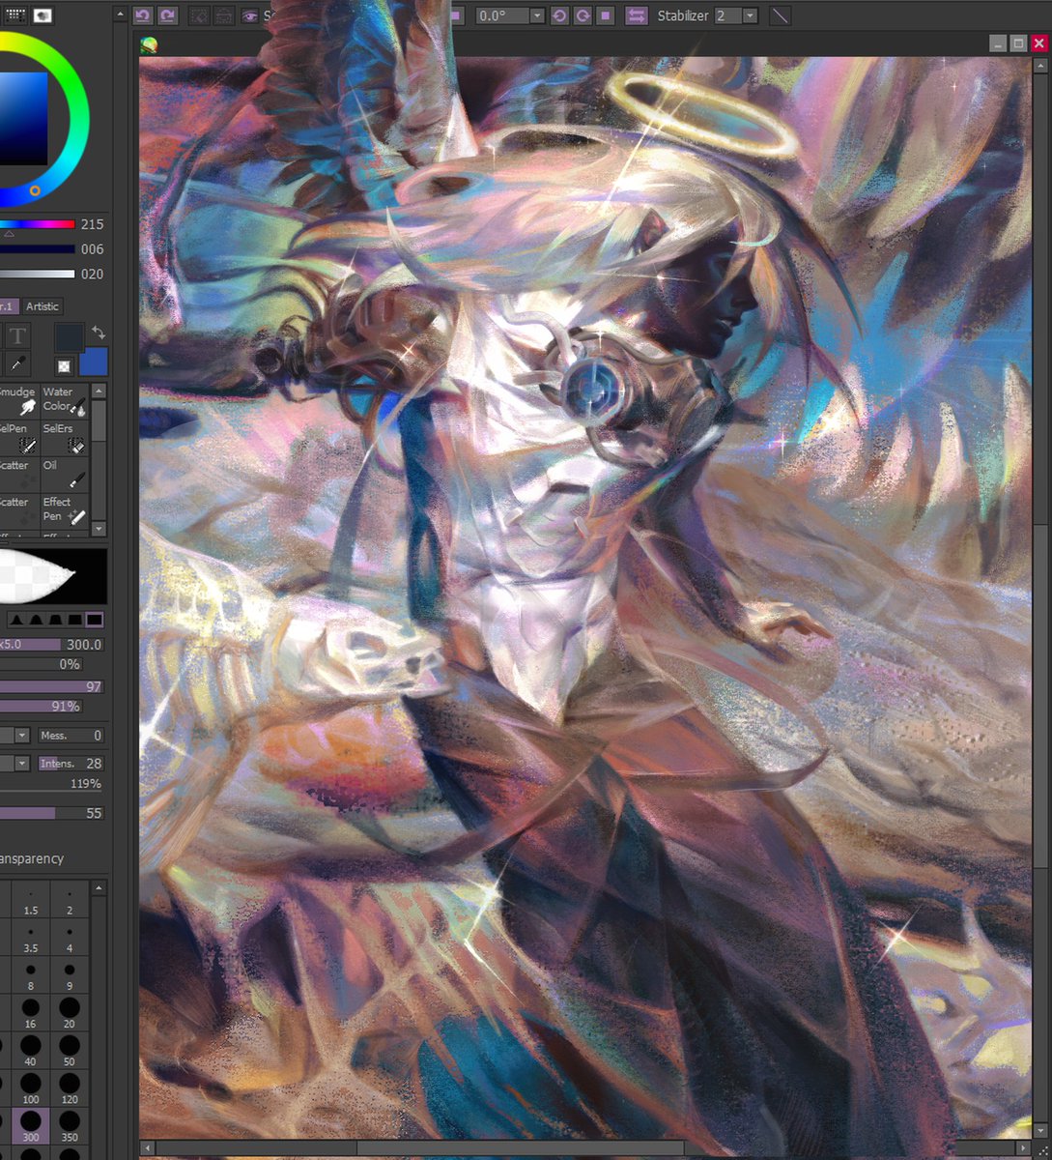Select the Smudge brush tool
This screenshot has height=1160, width=1052.
coord(18,401)
